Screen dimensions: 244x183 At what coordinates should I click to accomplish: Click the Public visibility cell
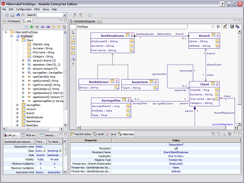click(x=41, y=160)
